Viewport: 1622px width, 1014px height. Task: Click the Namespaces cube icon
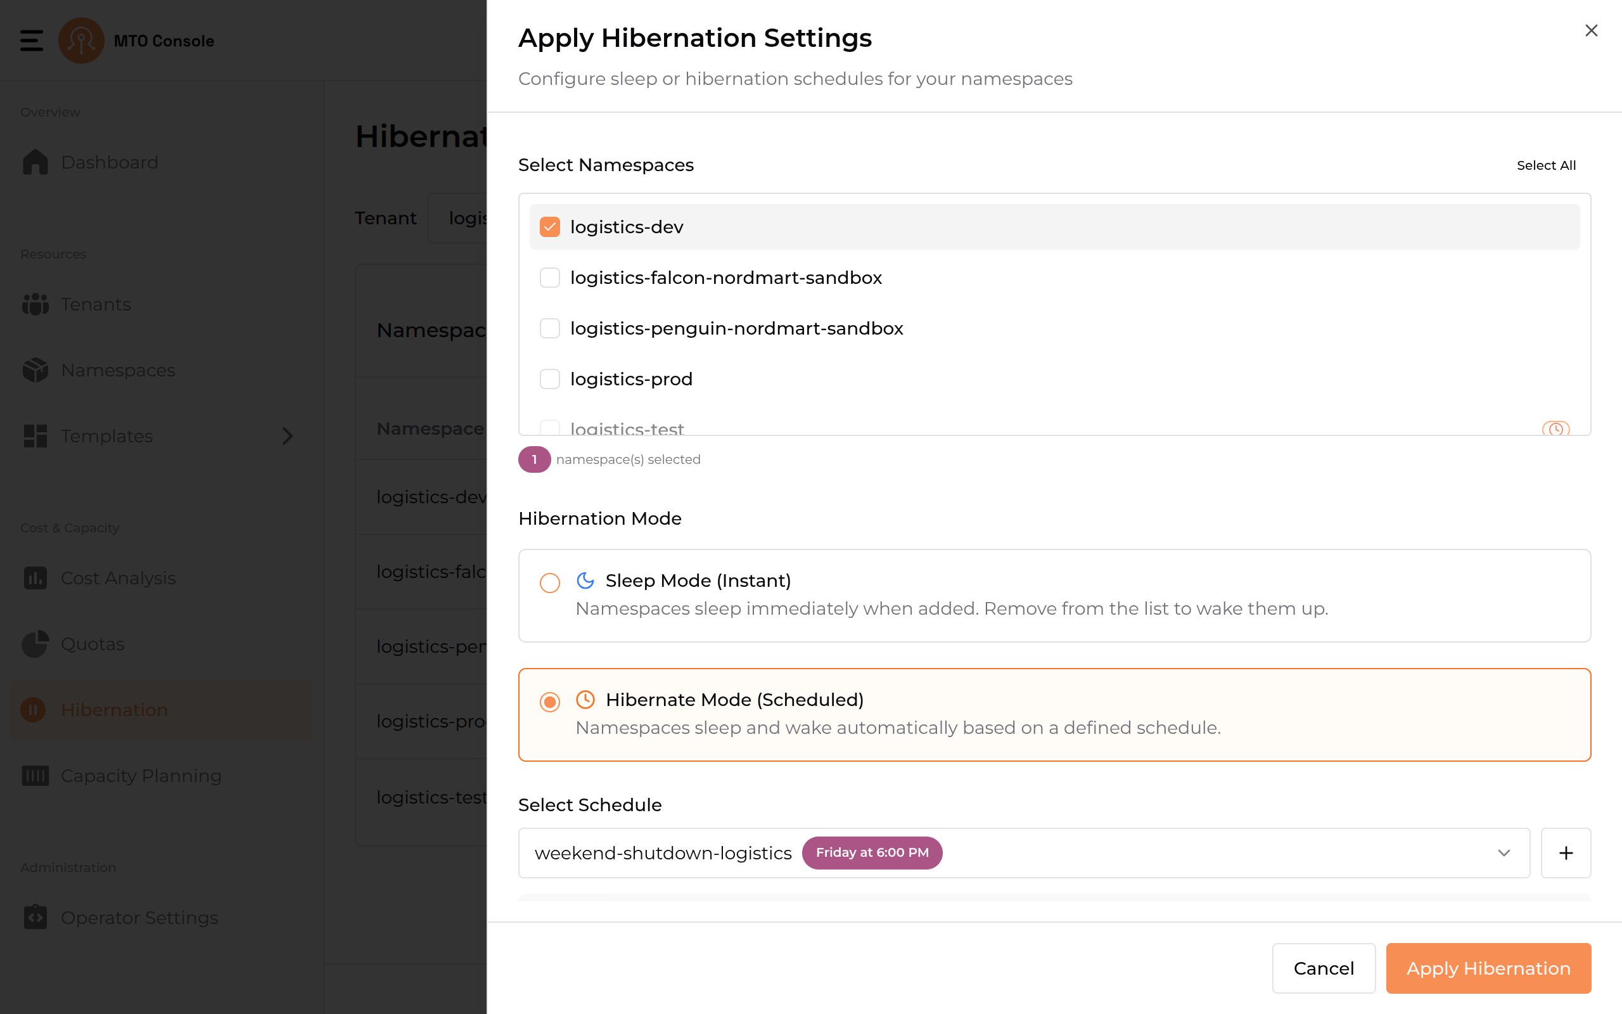pyautogui.click(x=35, y=369)
